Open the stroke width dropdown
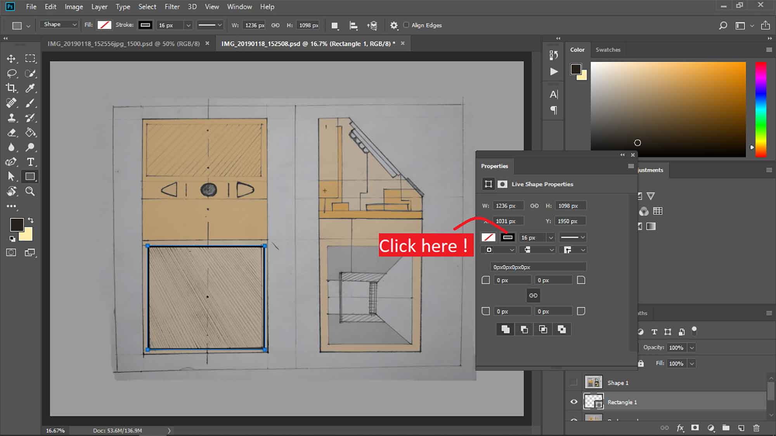 pos(551,237)
